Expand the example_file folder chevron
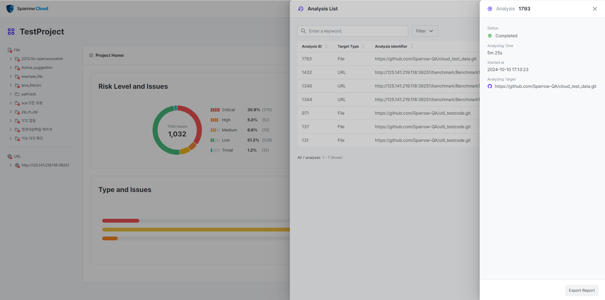This screenshot has width=605, height=300. coord(10,76)
